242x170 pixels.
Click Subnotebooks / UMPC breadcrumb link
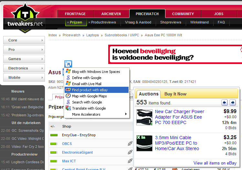122,35
